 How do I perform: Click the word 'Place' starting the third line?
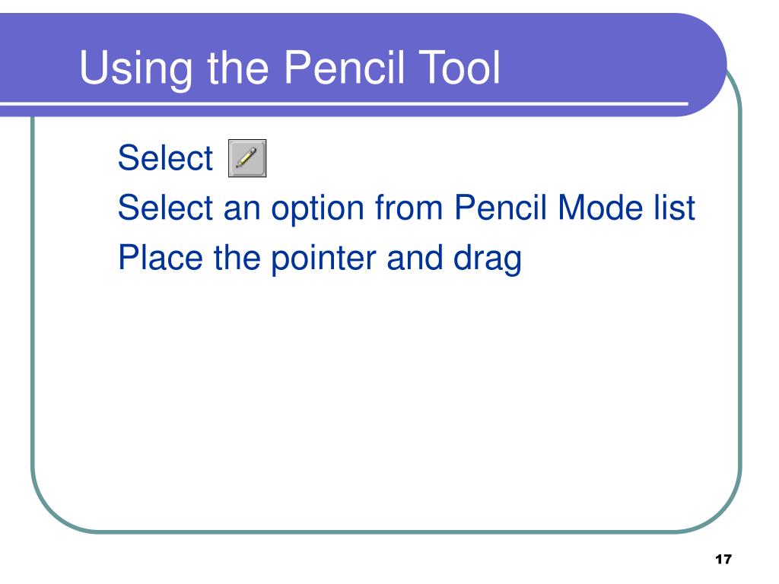pyautogui.click(x=161, y=258)
